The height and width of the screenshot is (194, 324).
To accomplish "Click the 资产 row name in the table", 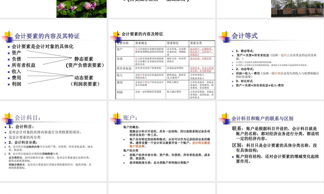I will (x=120, y=49).
